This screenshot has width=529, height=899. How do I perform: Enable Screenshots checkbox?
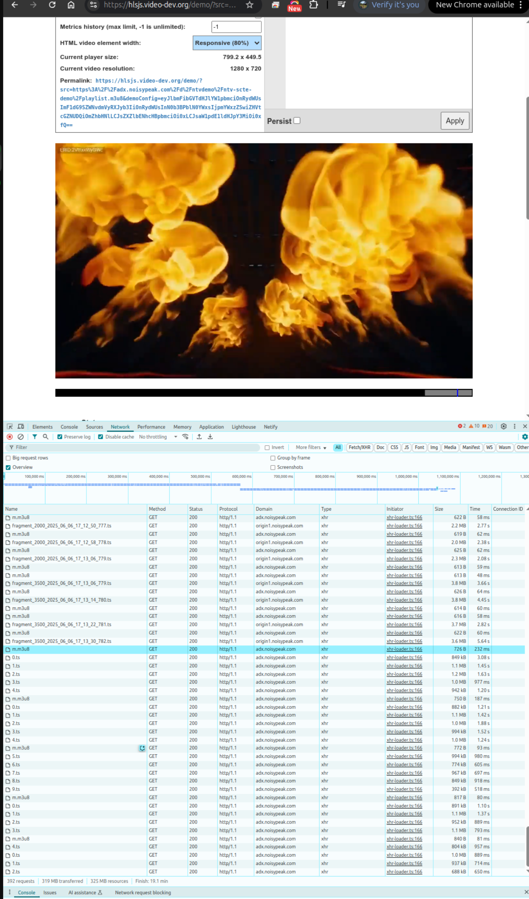pyautogui.click(x=273, y=467)
